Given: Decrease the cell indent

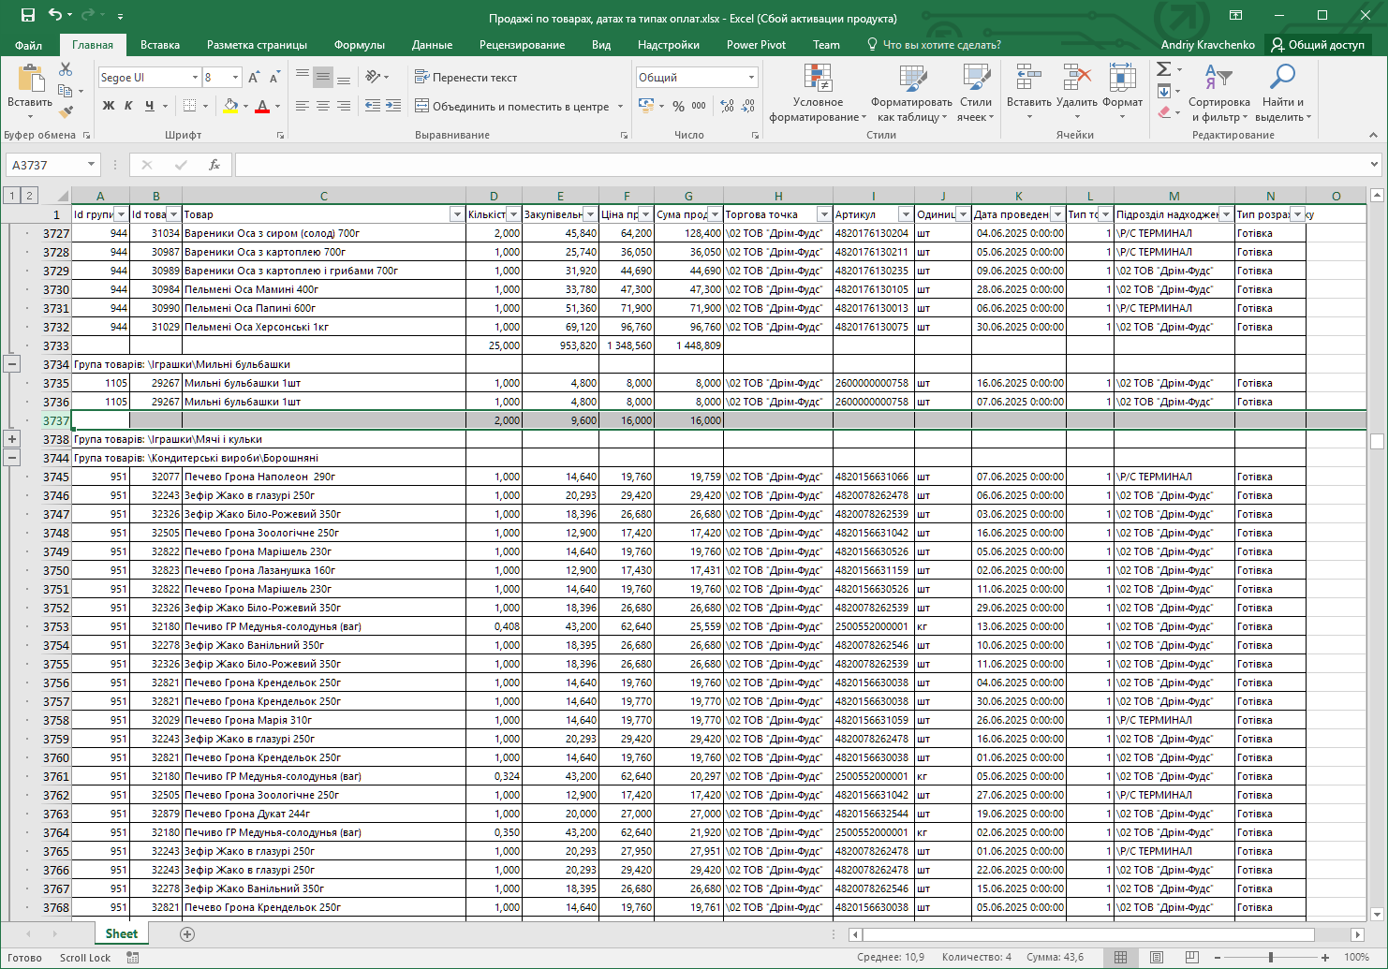Looking at the screenshot, I should (x=373, y=106).
